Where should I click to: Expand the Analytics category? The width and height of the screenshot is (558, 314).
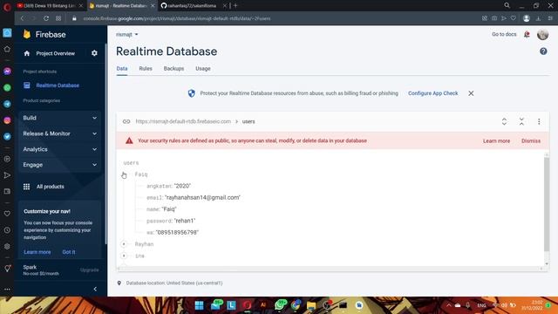pyautogui.click(x=60, y=149)
